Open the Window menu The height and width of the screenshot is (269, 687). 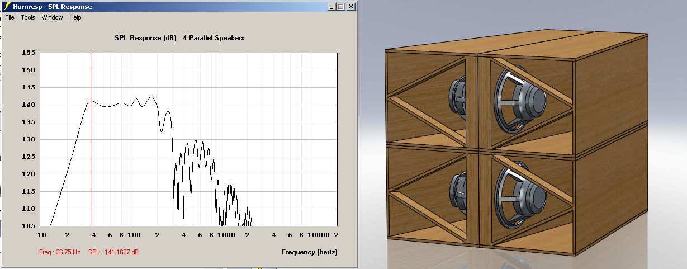tap(53, 17)
